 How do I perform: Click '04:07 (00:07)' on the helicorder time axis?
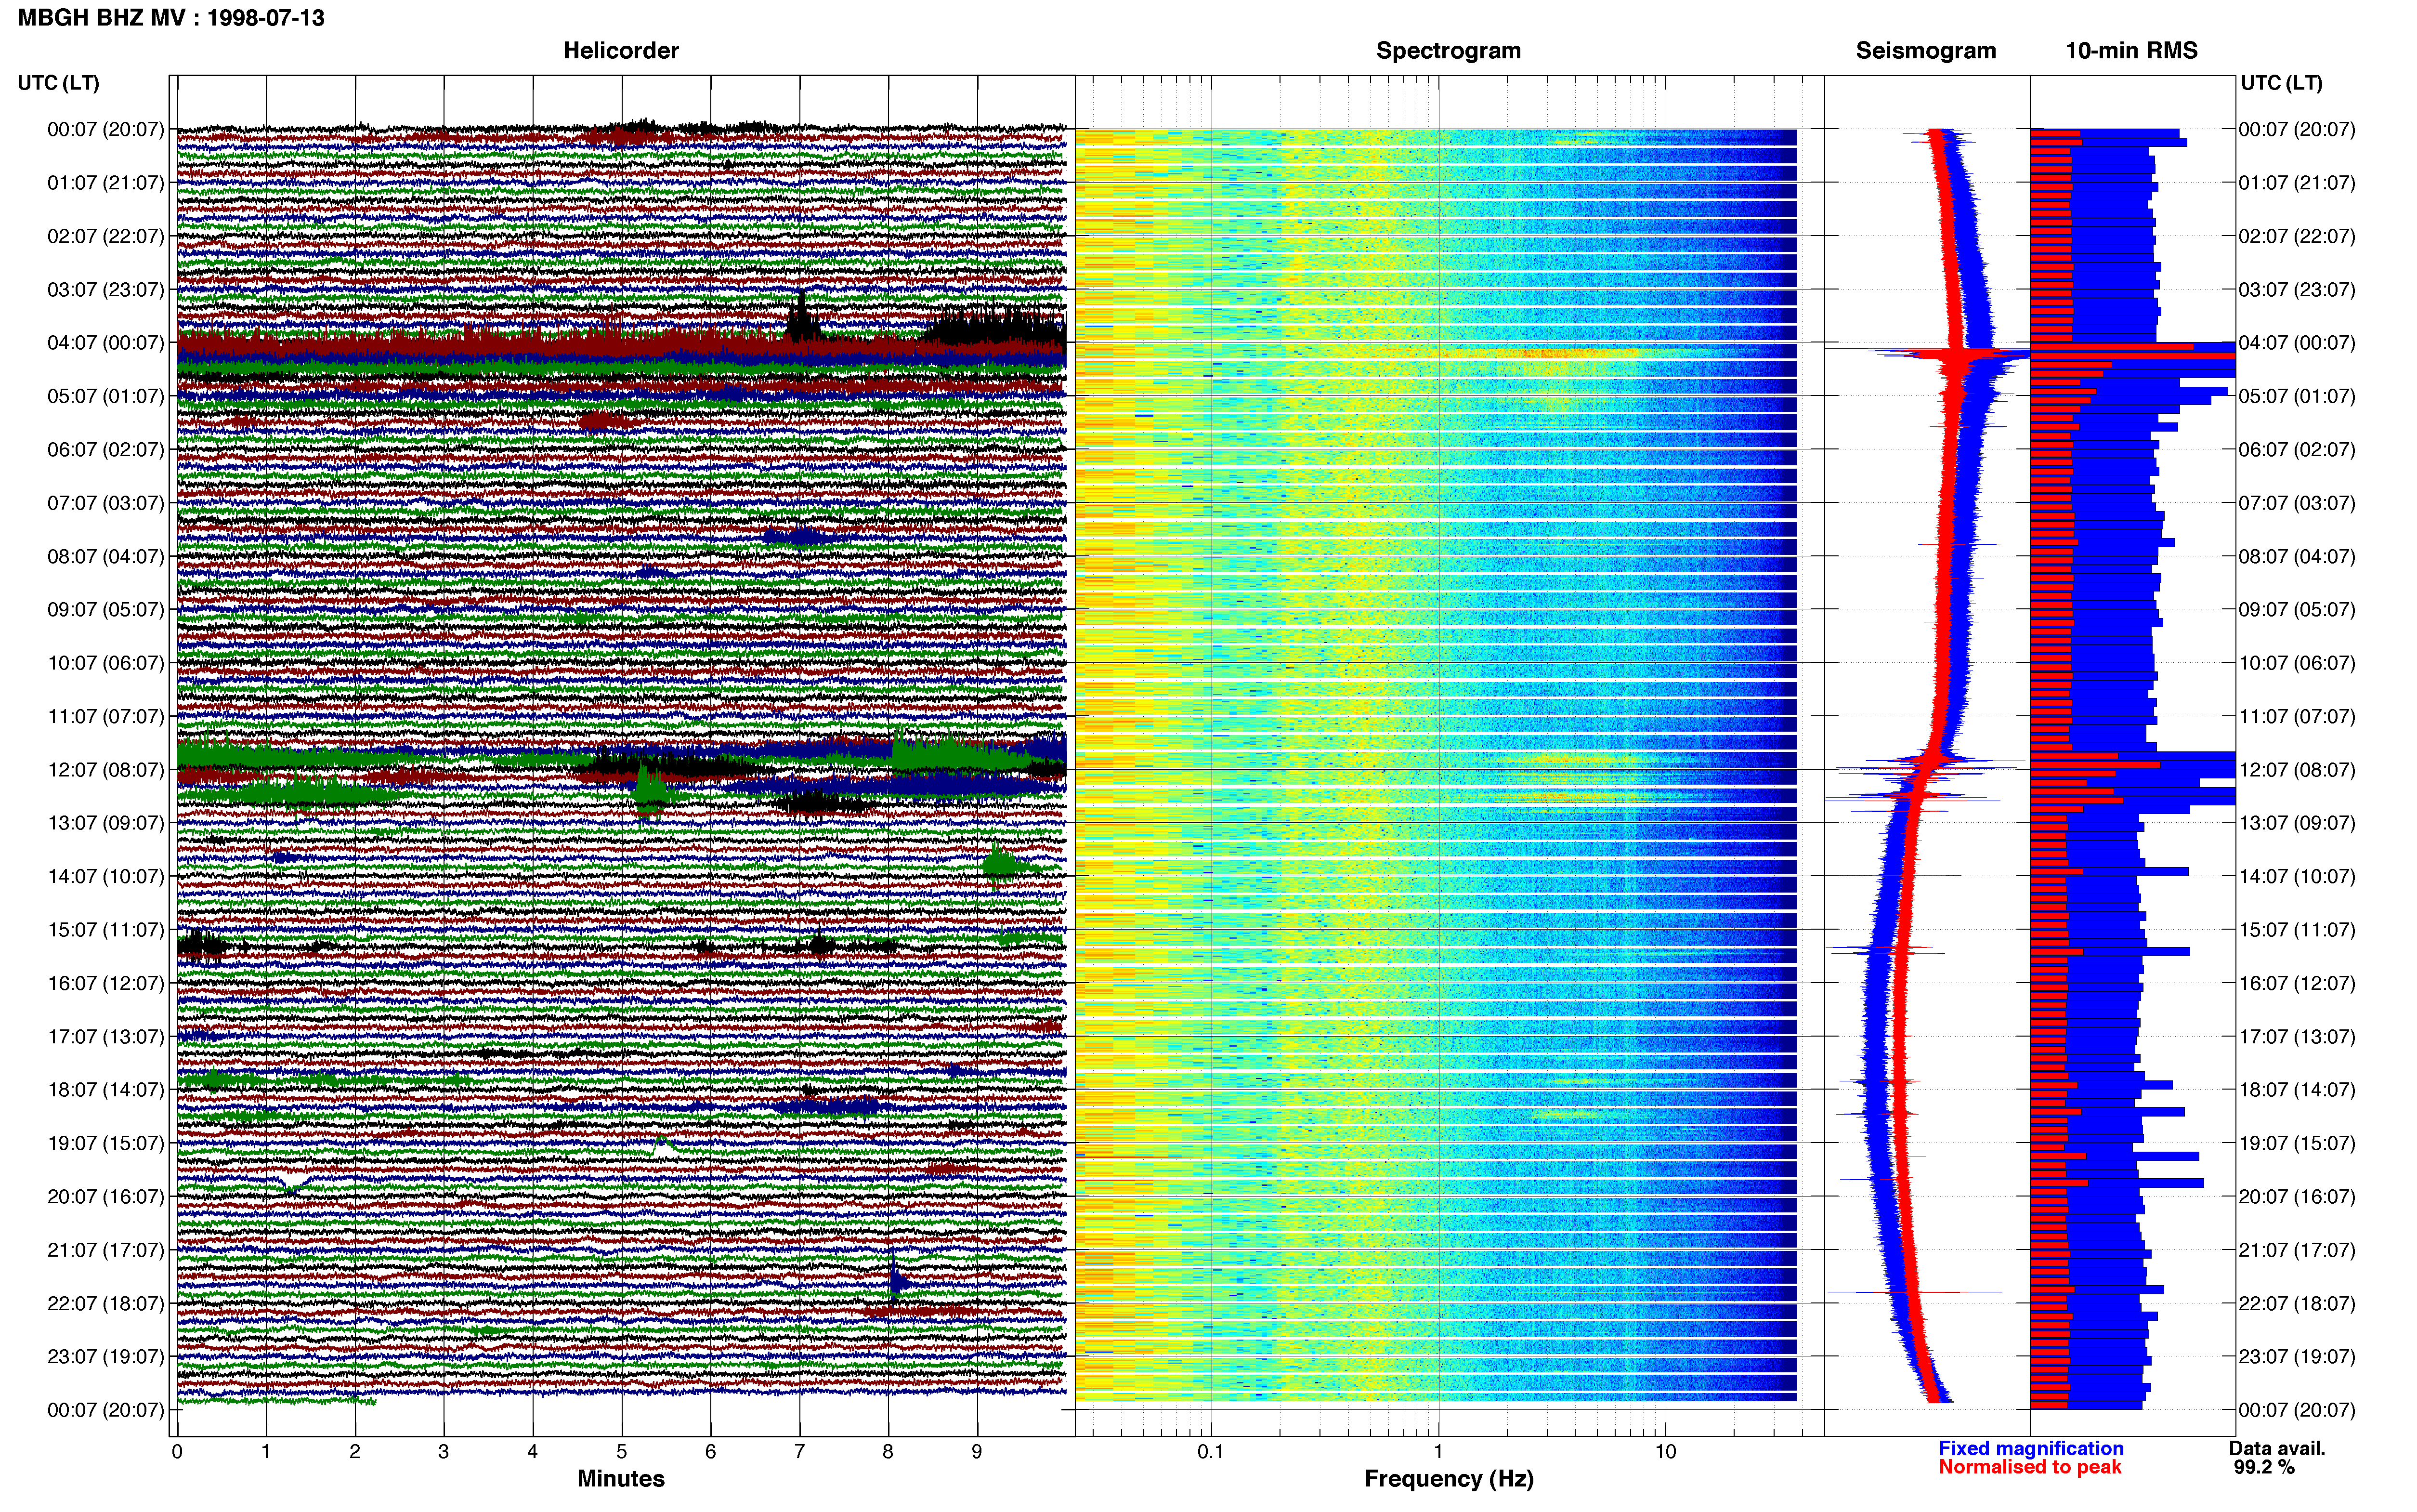pyautogui.click(x=106, y=343)
